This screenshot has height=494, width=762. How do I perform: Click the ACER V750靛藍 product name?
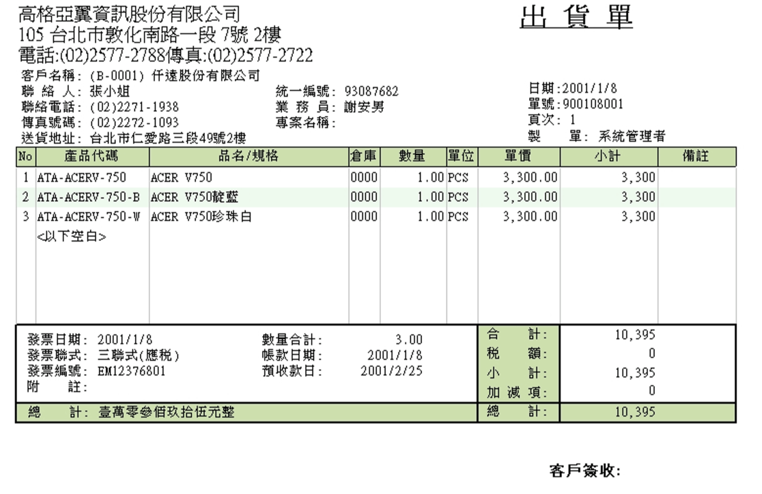194,197
